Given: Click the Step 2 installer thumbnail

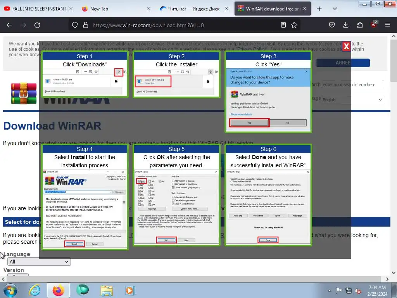Looking at the screenshot, I should tap(177, 74).
